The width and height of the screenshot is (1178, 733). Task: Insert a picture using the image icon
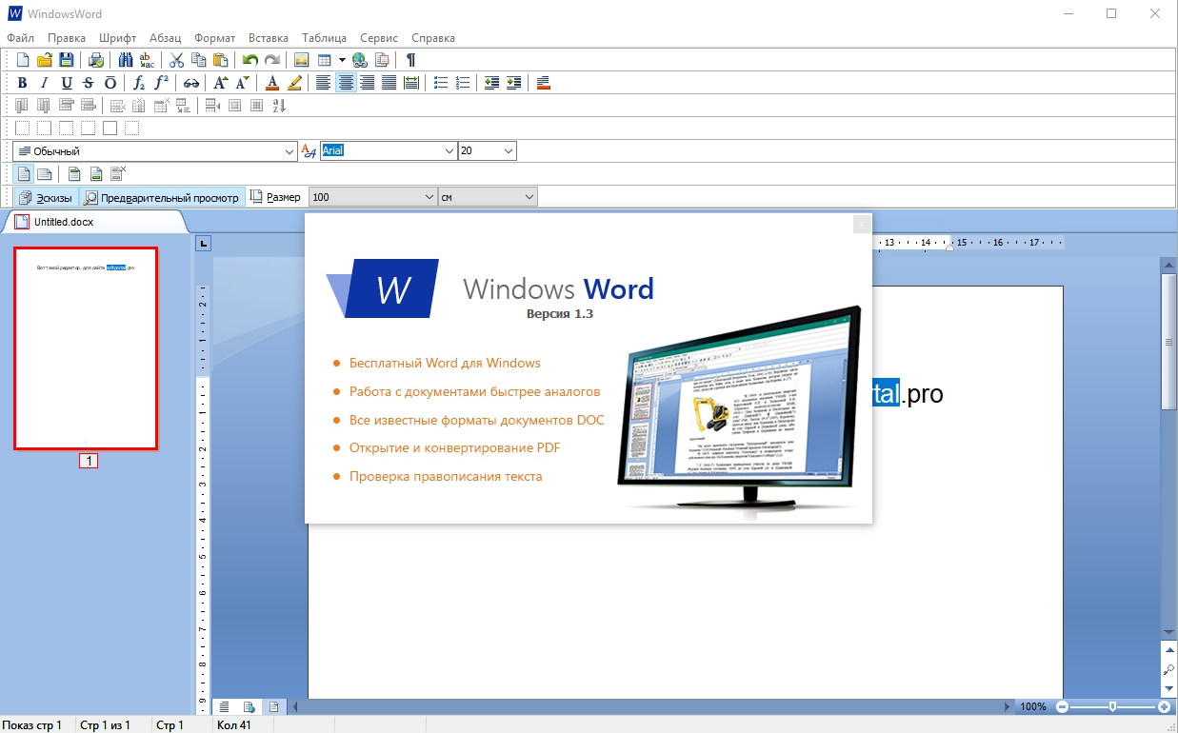[302, 60]
